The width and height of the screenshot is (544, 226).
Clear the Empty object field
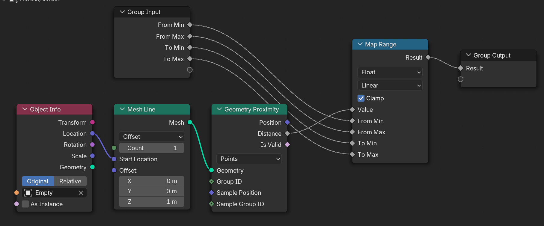[81, 193]
